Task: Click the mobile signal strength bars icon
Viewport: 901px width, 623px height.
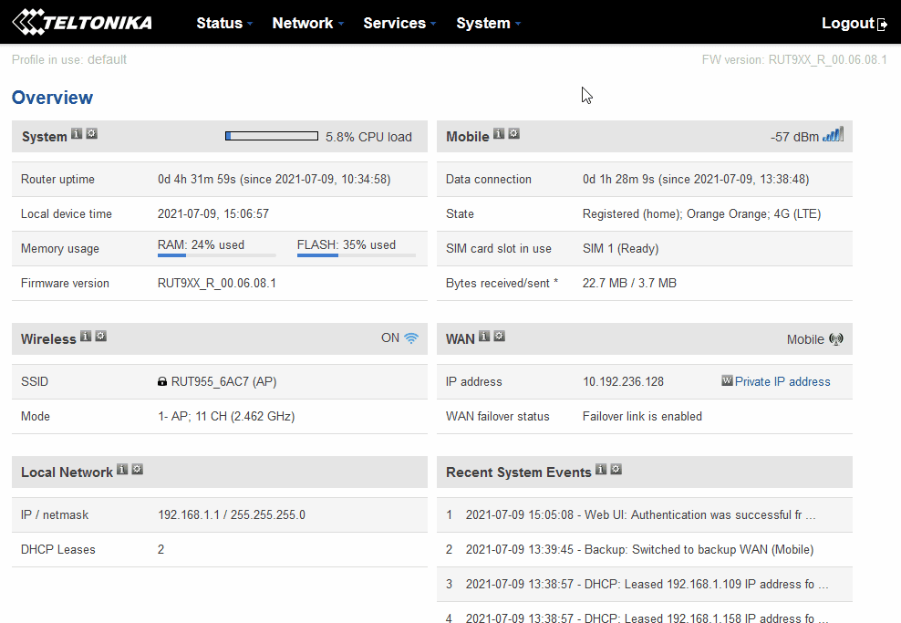Action: pos(834,134)
